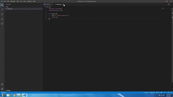Screen dimensions: 173x97
Task: Open the Run menu
Action: [x=24, y=1]
